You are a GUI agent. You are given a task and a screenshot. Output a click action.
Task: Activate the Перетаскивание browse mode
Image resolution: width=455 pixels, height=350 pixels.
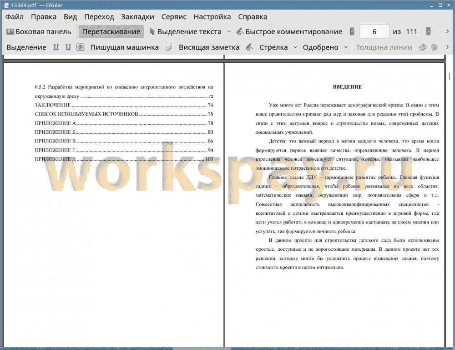111,32
